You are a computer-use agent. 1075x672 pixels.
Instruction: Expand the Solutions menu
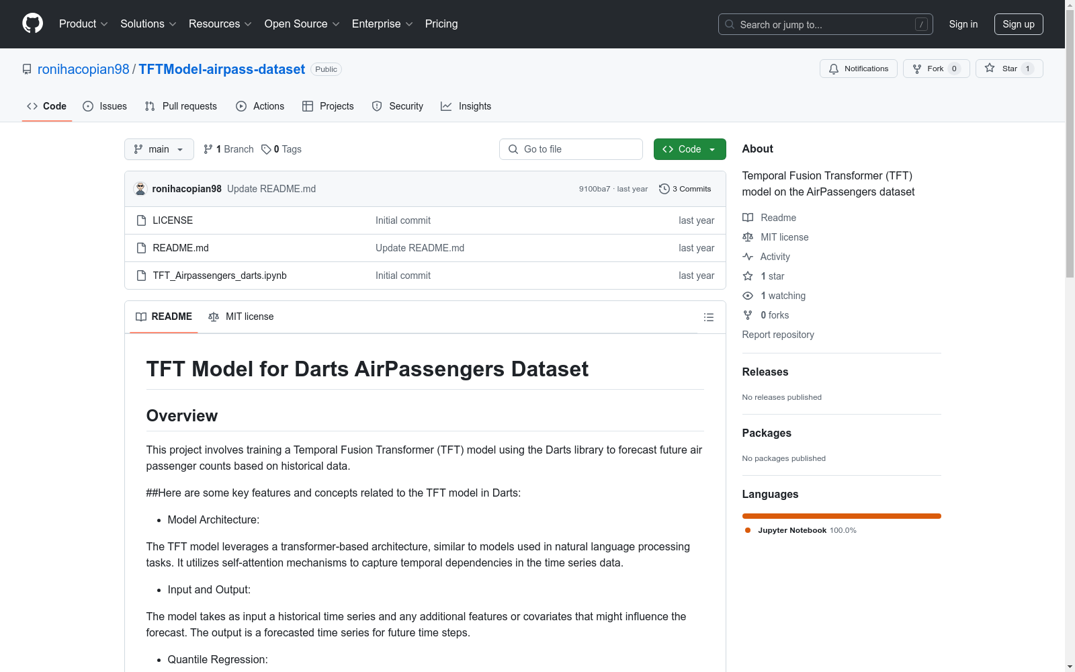148,24
